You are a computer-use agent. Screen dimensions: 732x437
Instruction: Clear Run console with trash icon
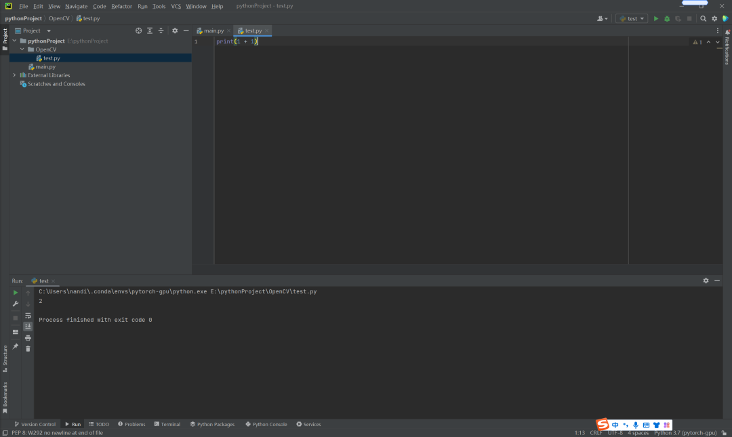pyautogui.click(x=28, y=349)
